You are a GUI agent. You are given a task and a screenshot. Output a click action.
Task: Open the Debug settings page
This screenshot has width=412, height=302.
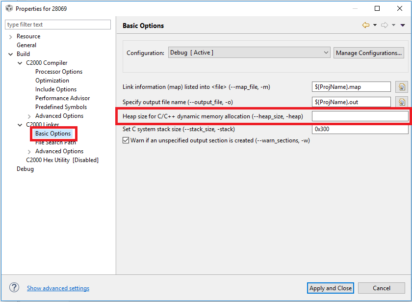point(25,168)
